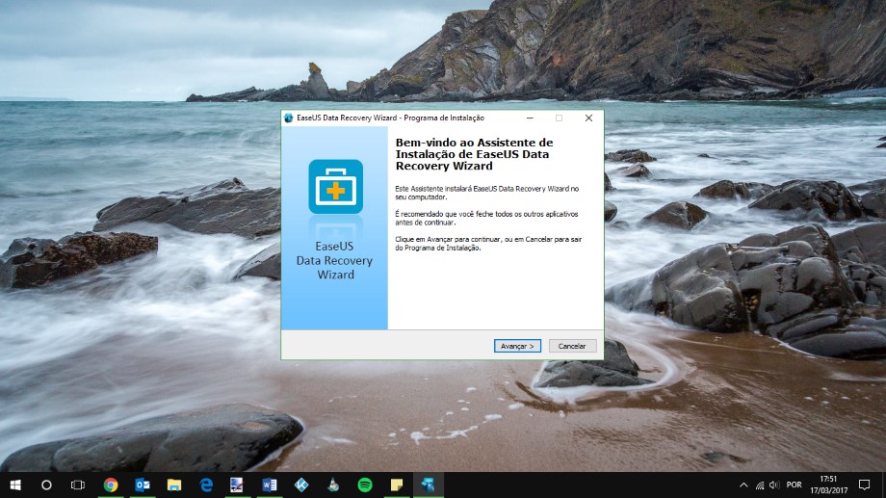Launch Microsoft Edge from the taskbar
Screen dimensions: 886x498
pyautogui.click(x=206, y=485)
